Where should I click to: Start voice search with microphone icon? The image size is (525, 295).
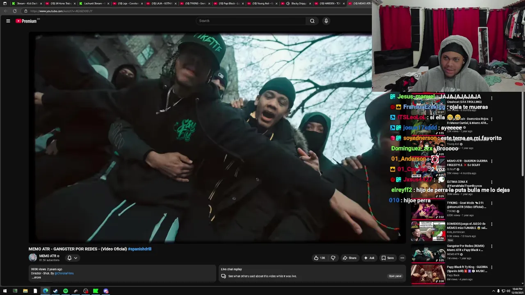[x=326, y=21]
